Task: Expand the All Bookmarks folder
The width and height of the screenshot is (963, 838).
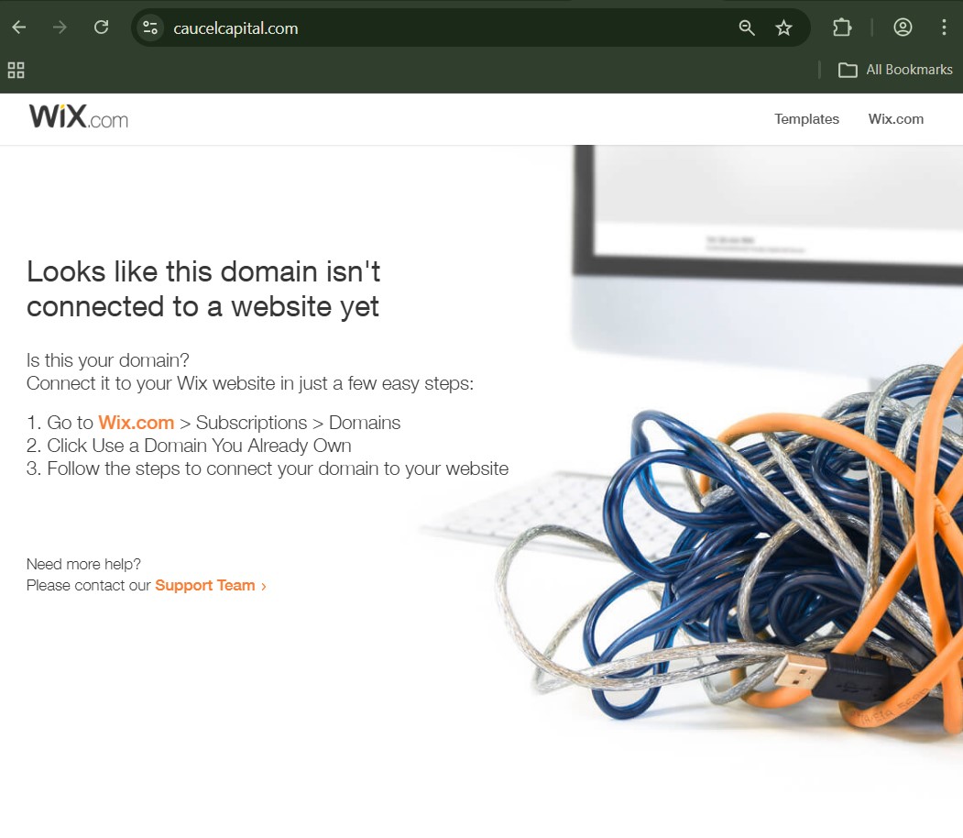Action: [895, 70]
